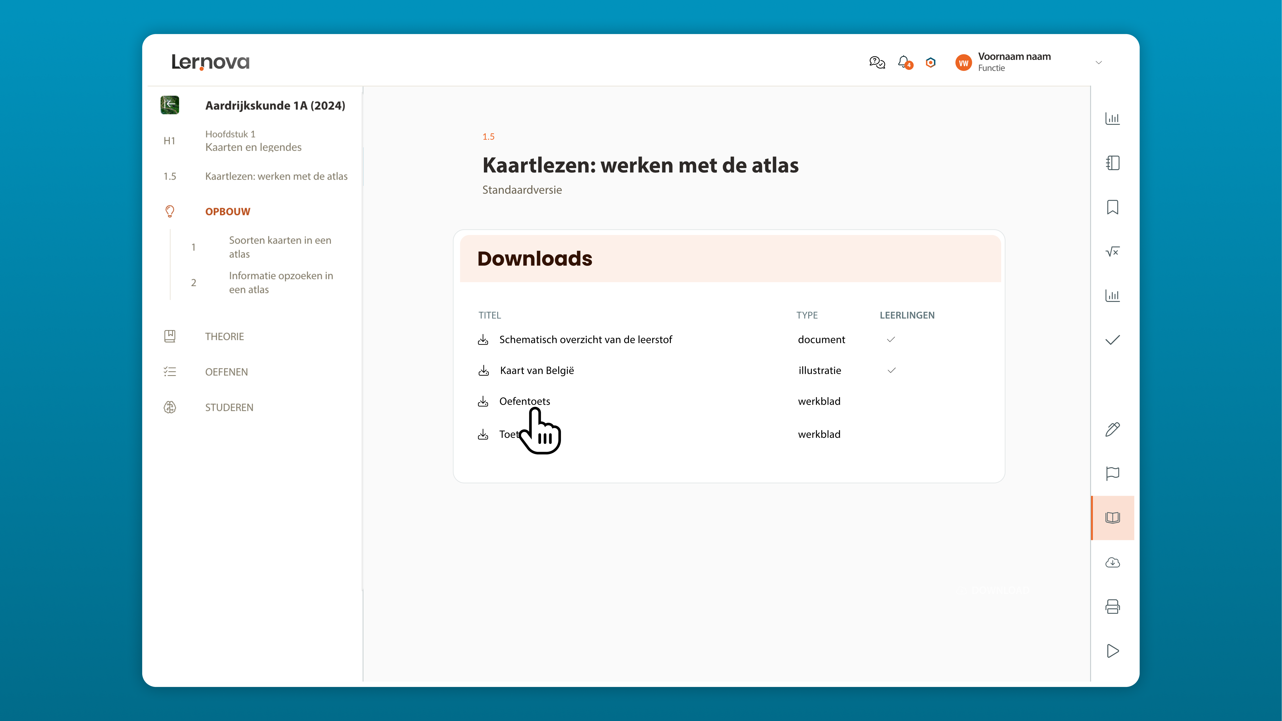This screenshot has width=1282, height=721.
Task: Click the Lernova logo
Action: [x=210, y=62]
